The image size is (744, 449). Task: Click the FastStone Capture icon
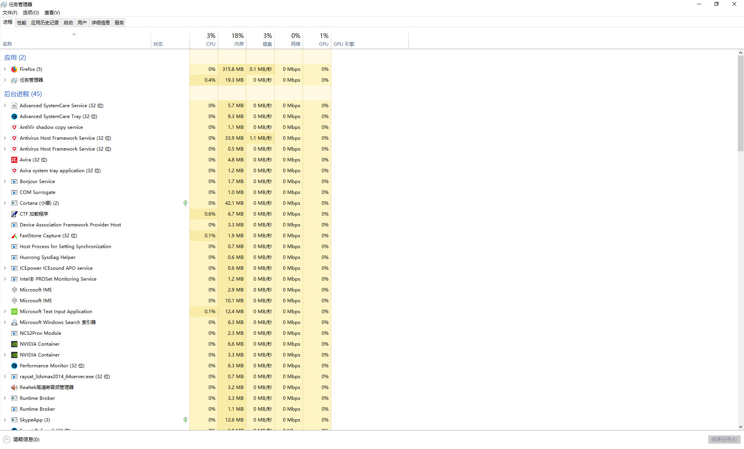(x=14, y=236)
